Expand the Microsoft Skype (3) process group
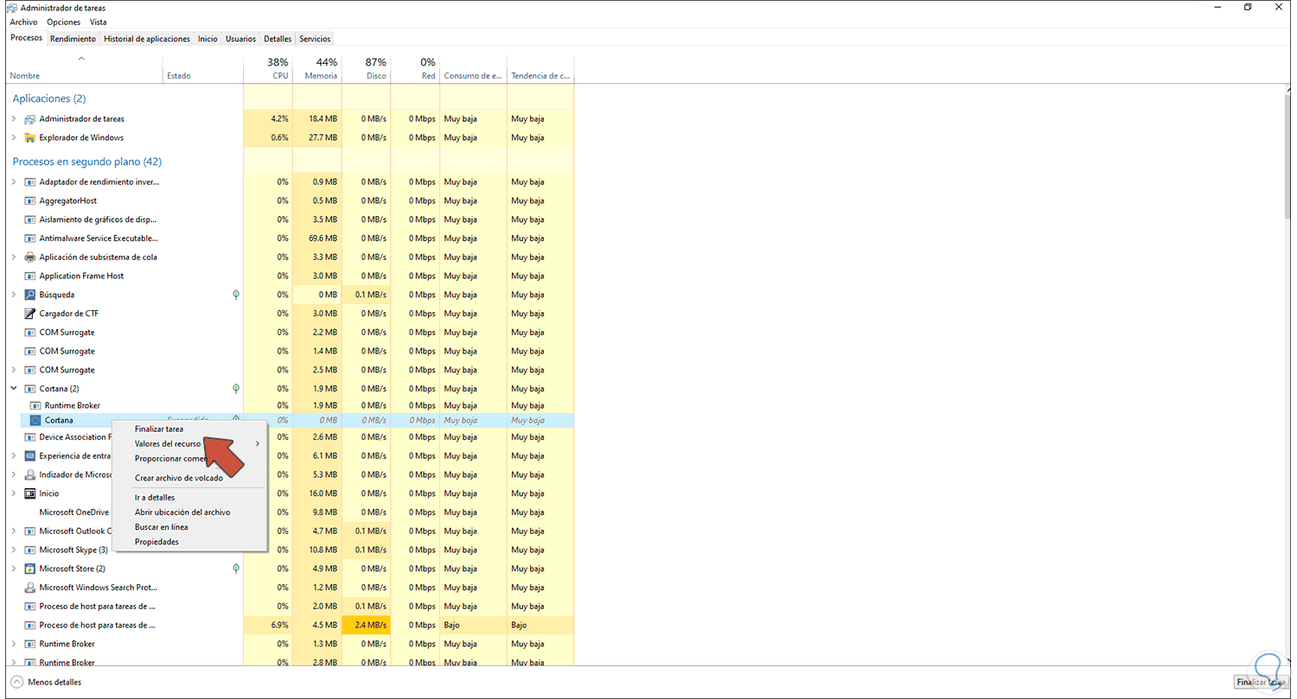Screen dimensions: 1297x699 12,550
